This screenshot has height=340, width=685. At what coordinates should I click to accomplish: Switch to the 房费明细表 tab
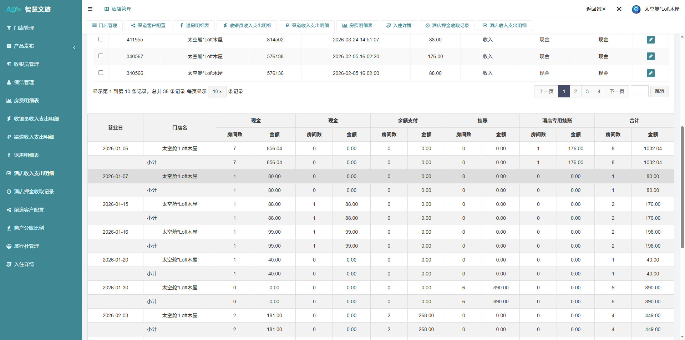pyautogui.click(x=357, y=26)
